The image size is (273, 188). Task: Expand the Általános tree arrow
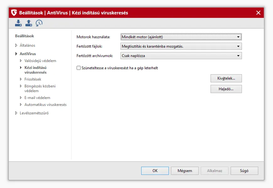tap(16, 45)
